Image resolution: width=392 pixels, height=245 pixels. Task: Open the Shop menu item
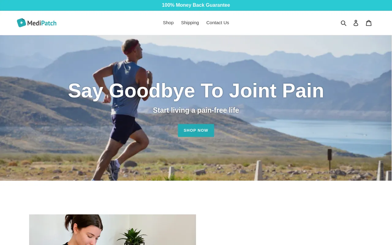(x=168, y=23)
